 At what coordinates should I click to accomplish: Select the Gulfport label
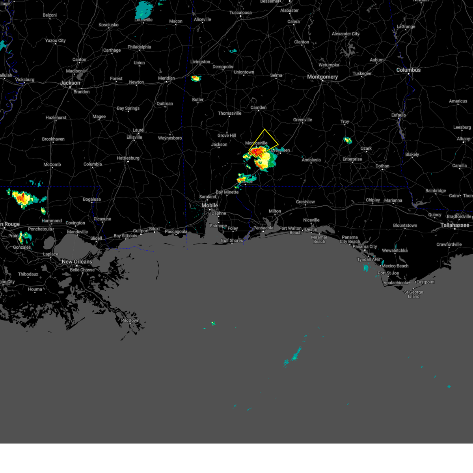click(x=141, y=231)
